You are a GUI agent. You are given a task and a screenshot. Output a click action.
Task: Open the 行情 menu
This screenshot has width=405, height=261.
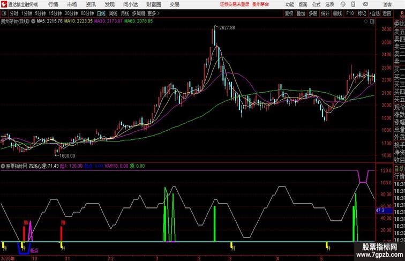(53, 4)
